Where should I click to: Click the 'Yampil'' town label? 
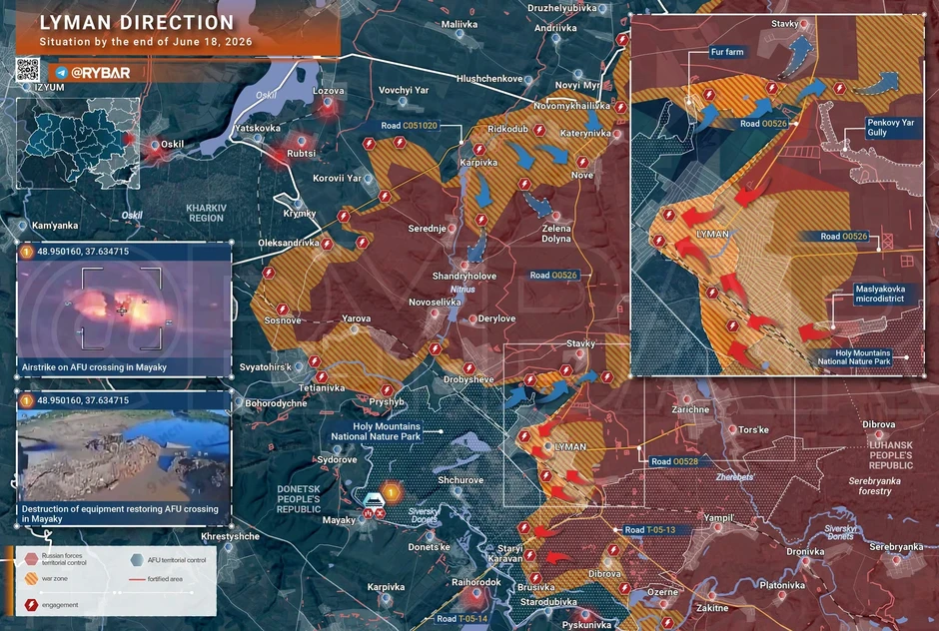(719, 518)
